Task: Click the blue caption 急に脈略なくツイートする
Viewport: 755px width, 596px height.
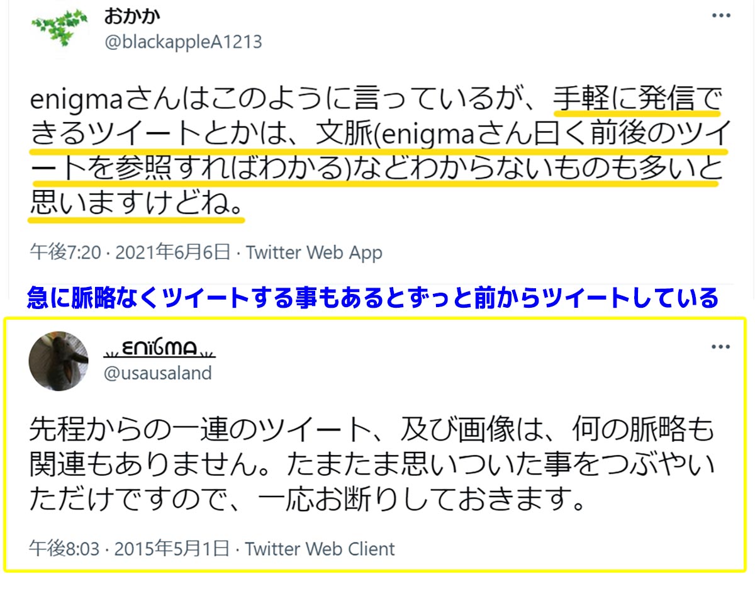Action: point(372,298)
